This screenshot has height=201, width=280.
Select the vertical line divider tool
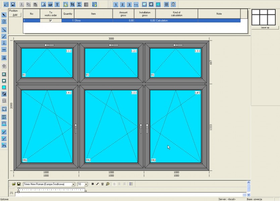(x=4, y=43)
